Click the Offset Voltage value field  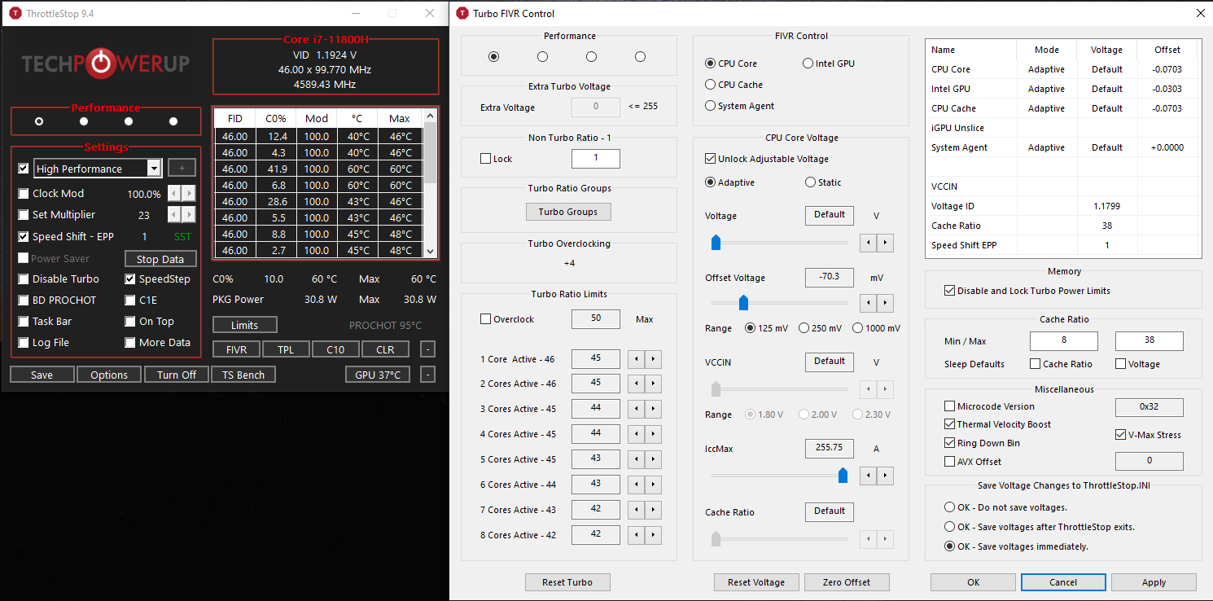(x=830, y=278)
